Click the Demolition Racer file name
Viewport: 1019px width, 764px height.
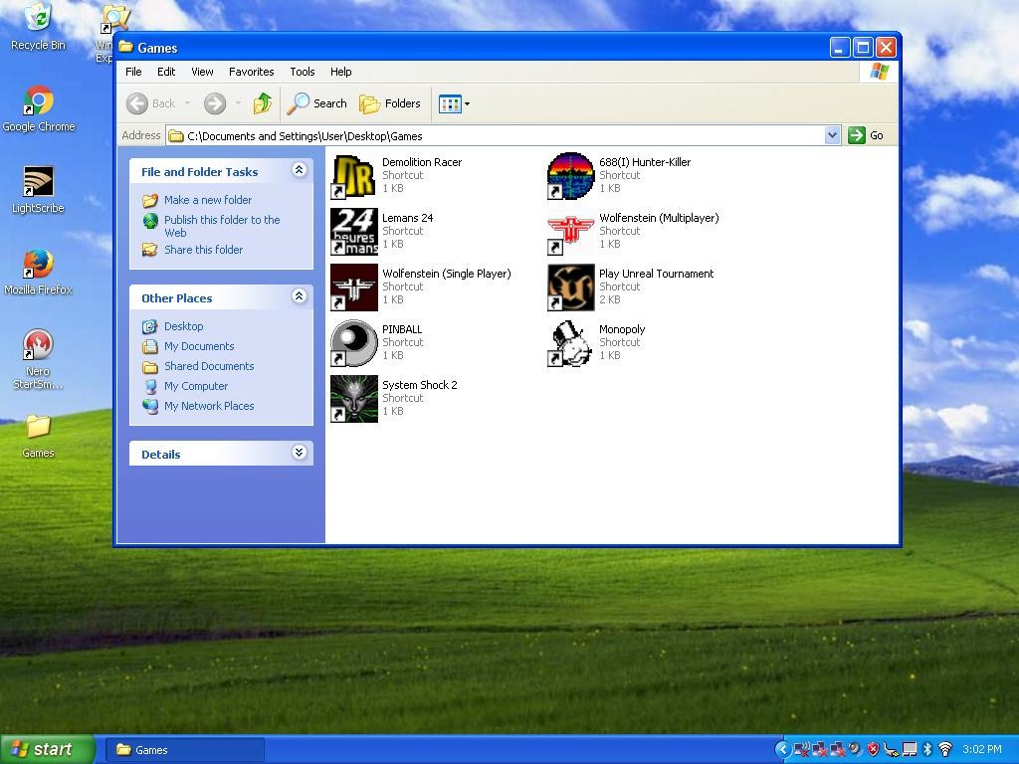pyautogui.click(x=422, y=162)
